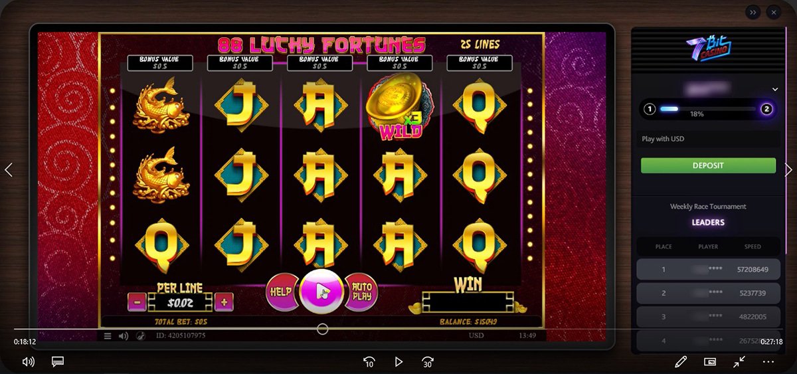Skip forward 30 seconds

[428, 362]
